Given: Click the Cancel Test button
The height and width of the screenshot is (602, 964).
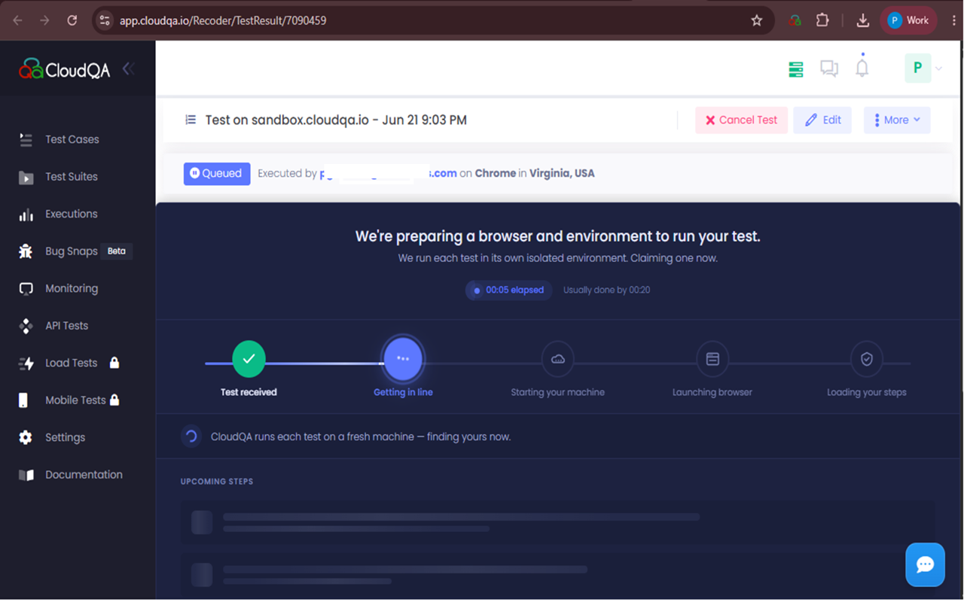Looking at the screenshot, I should [x=741, y=120].
